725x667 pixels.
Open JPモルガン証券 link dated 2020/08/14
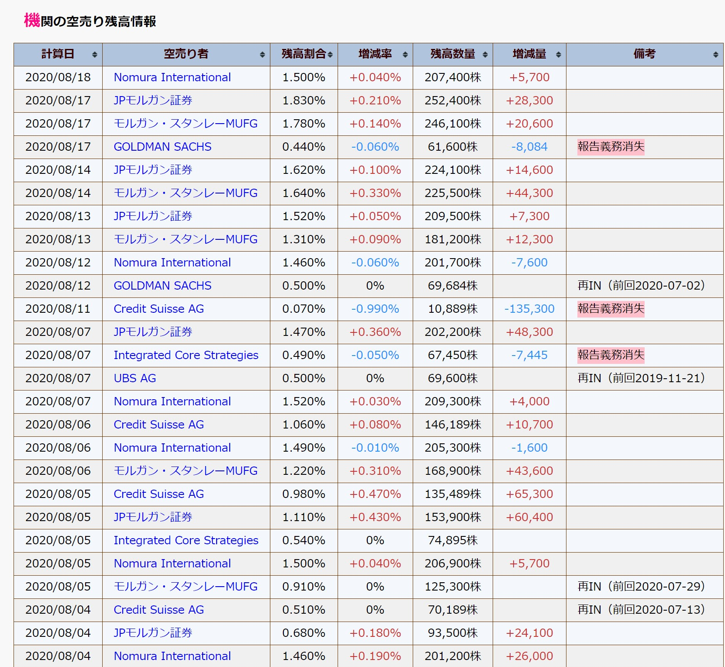(153, 170)
